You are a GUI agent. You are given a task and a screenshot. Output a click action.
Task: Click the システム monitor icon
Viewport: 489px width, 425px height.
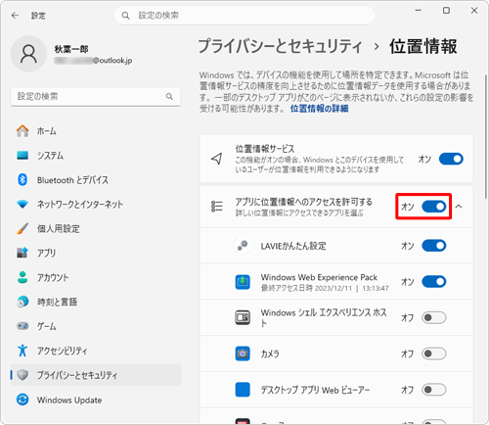tap(22, 156)
